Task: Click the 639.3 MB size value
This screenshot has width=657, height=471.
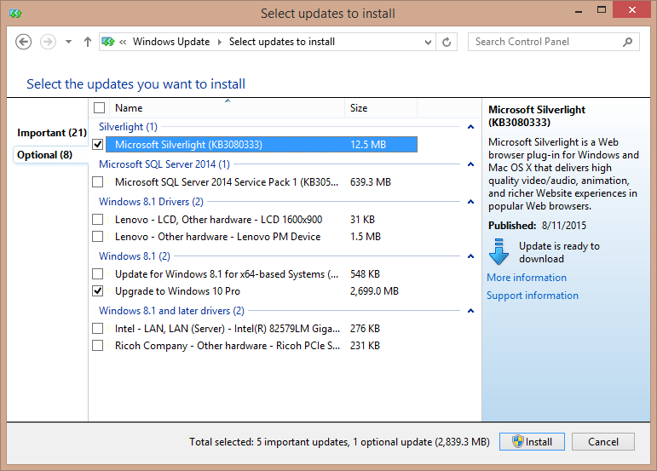Action: [371, 182]
